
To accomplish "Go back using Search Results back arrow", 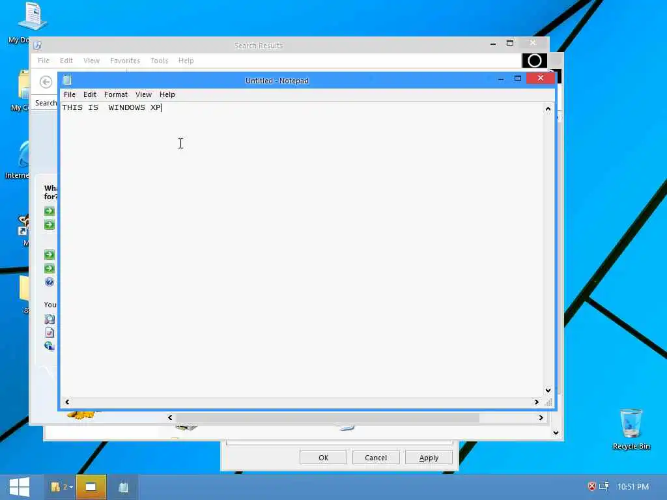I will coord(46,81).
